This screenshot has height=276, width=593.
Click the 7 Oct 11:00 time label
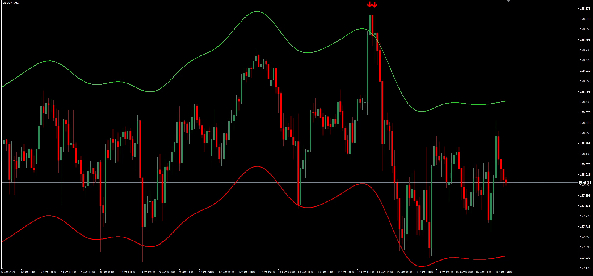[68, 272]
